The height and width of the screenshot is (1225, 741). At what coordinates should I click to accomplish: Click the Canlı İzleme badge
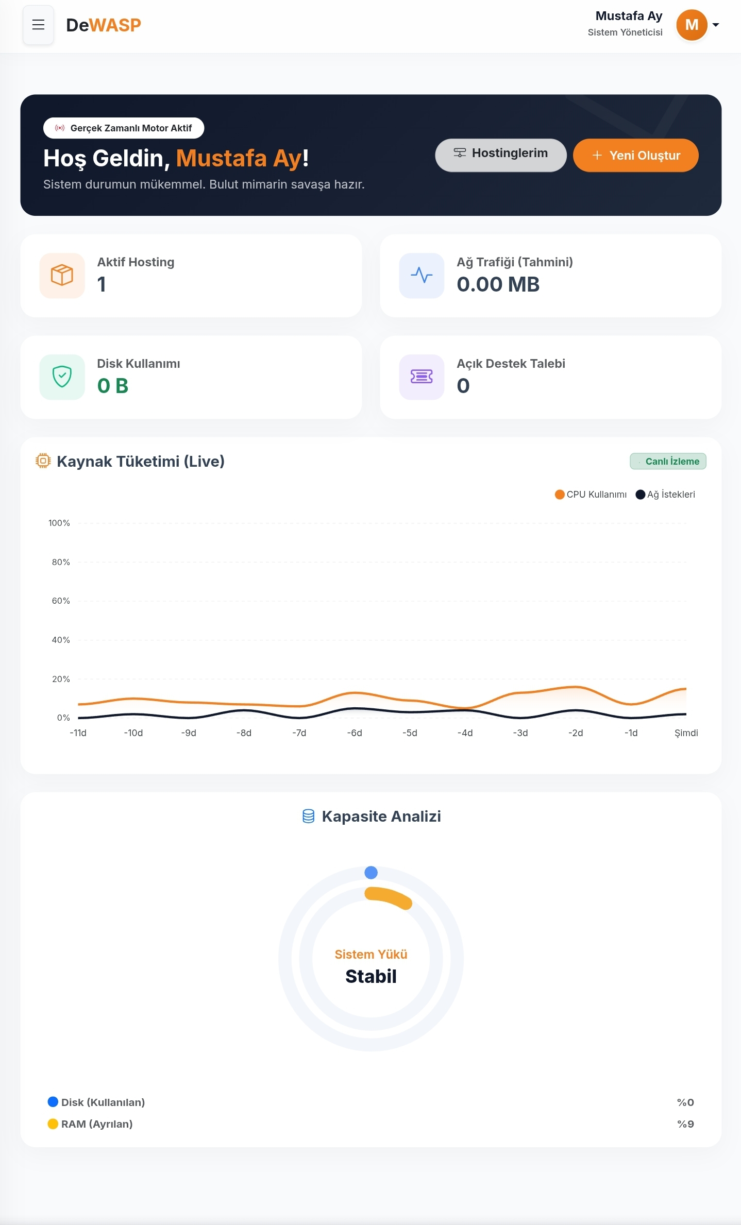pyautogui.click(x=668, y=462)
